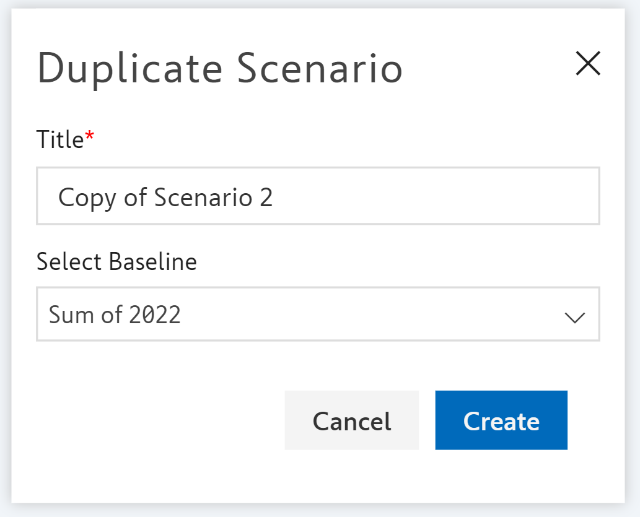Click the Duplicate Scenario heading

(x=220, y=67)
